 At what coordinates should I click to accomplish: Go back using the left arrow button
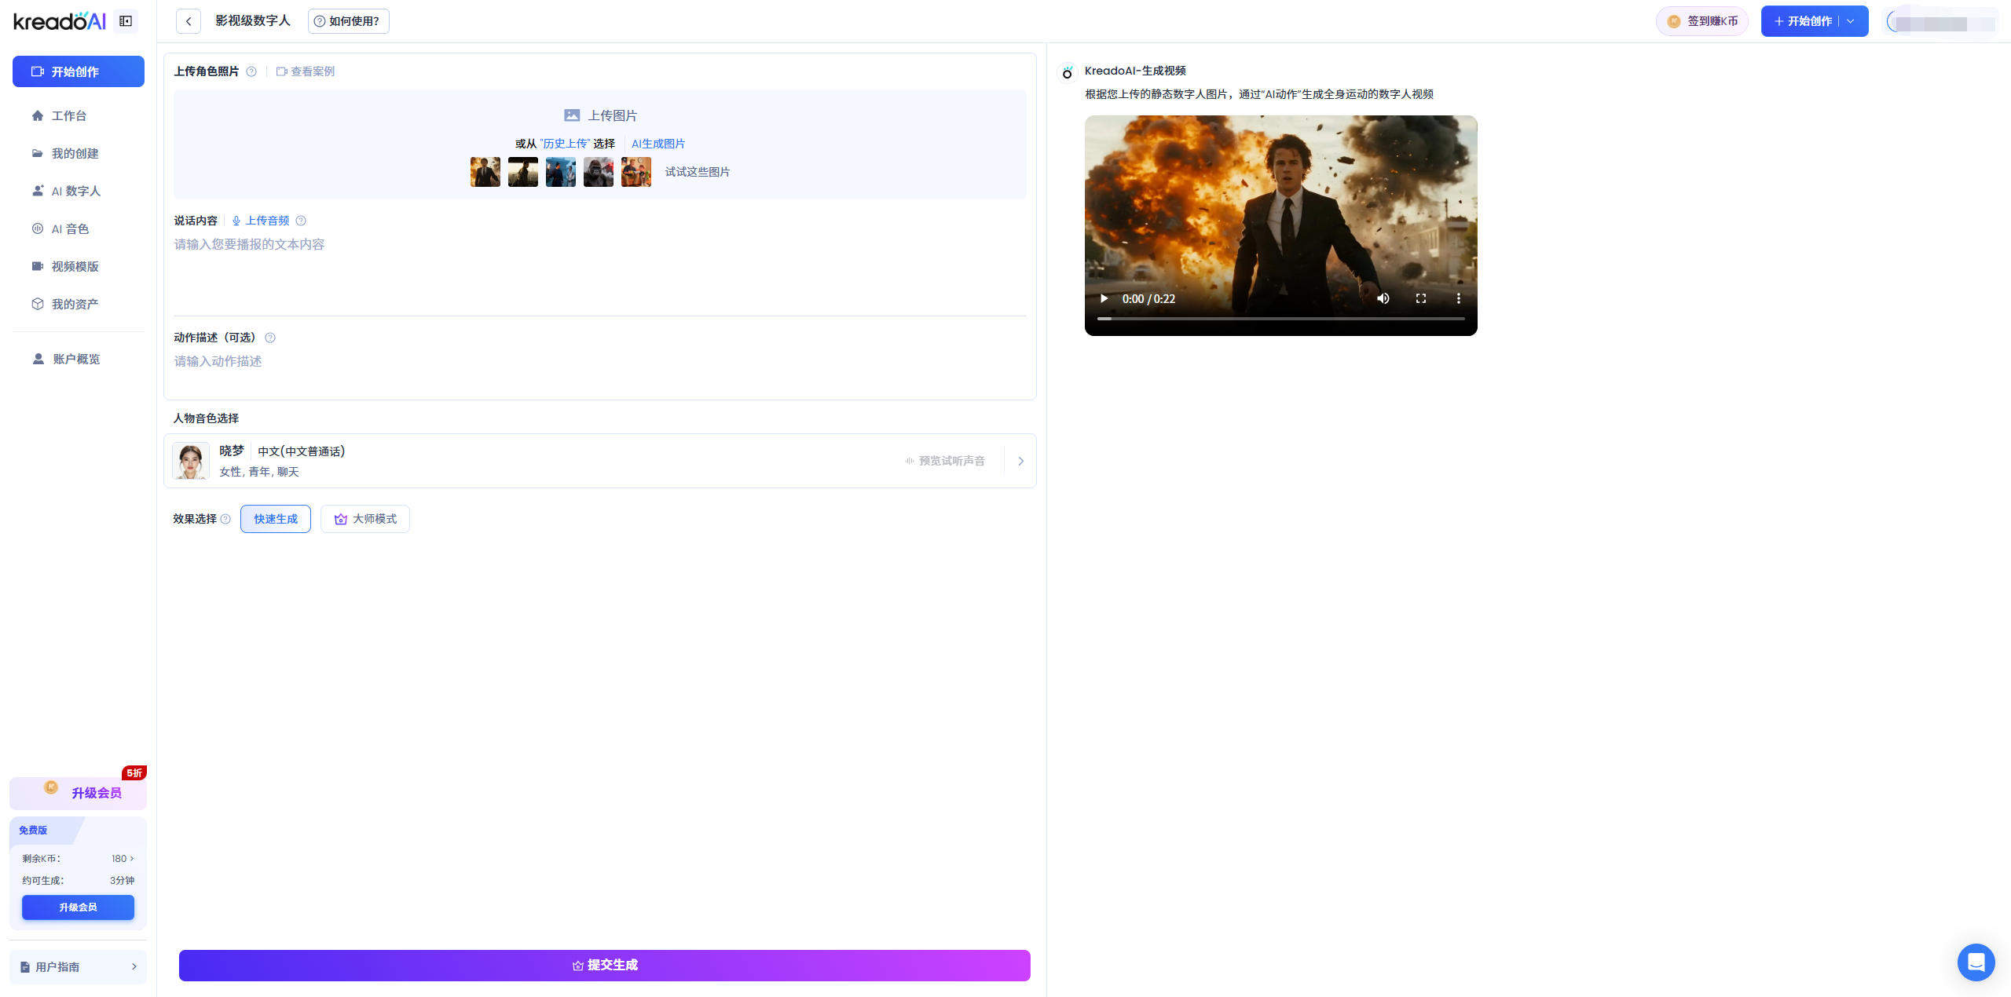[189, 21]
